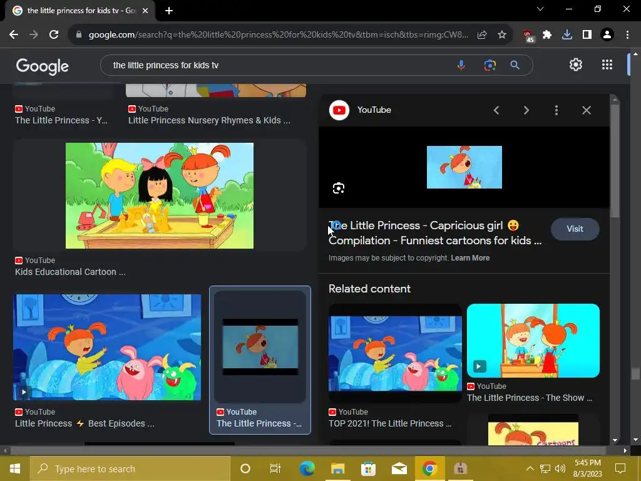Click 'The Little Princess - The Show ...' caption

(530, 398)
